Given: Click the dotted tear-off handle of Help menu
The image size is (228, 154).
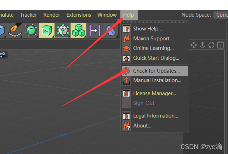Looking at the screenshot, I should click(155, 22).
